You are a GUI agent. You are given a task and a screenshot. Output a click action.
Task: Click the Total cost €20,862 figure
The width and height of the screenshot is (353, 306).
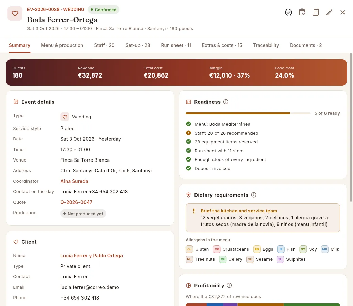click(x=156, y=75)
